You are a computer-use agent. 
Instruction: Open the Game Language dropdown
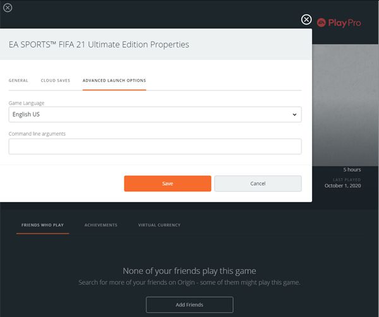point(155,114)
